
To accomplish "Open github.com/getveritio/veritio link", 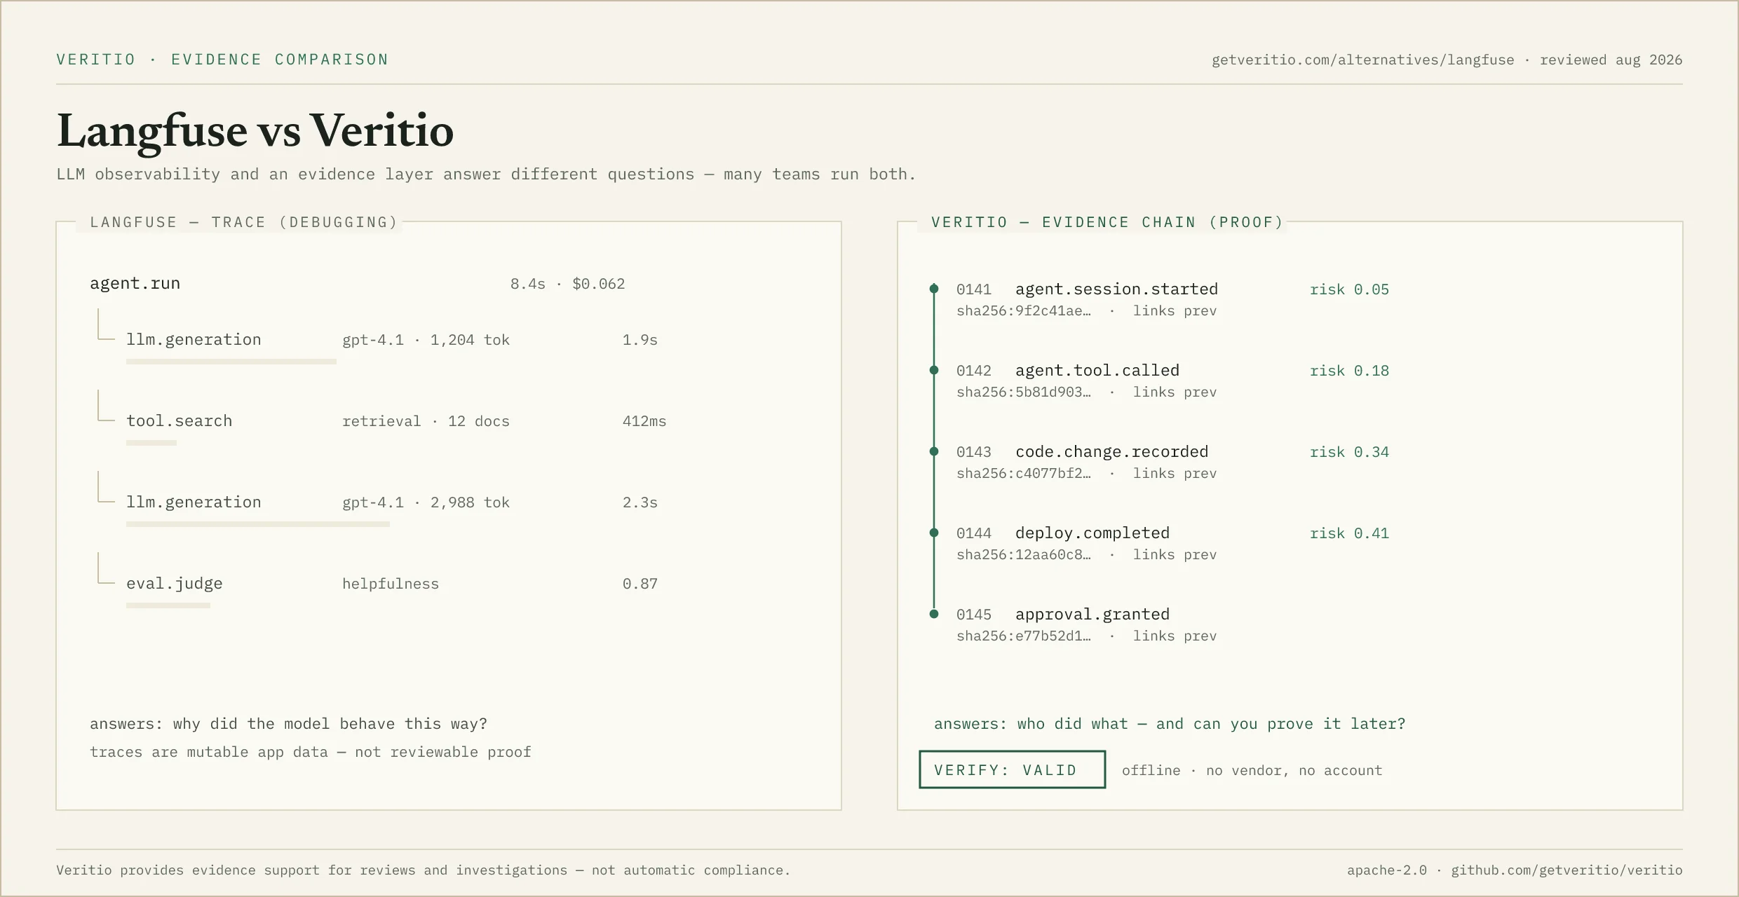I will (x=1567, y=870).
